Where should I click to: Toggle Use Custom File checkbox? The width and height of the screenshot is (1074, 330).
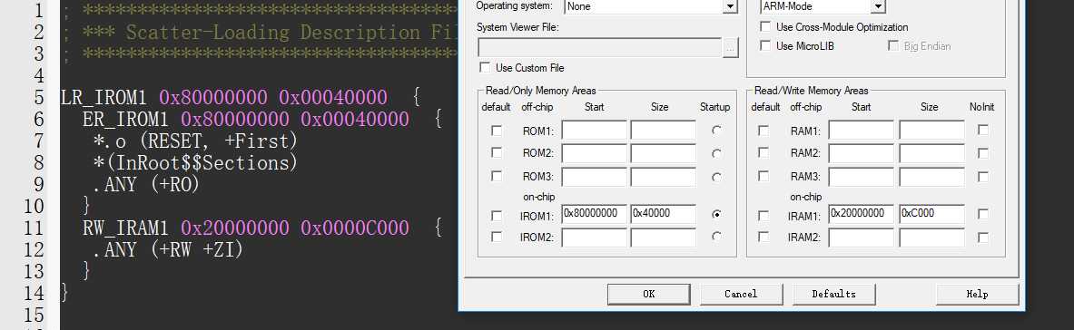click(x=485, y=68)
